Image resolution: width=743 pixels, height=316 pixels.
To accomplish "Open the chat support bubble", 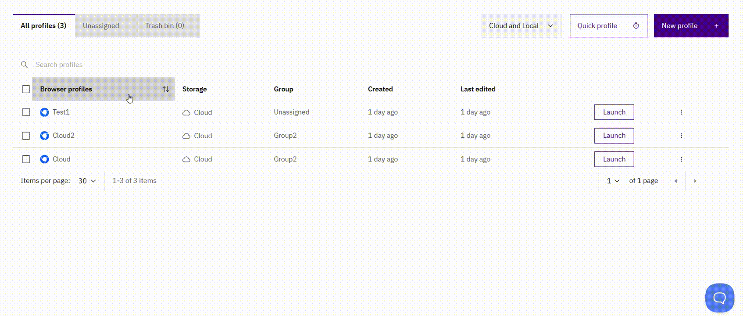I will (719, 298).
